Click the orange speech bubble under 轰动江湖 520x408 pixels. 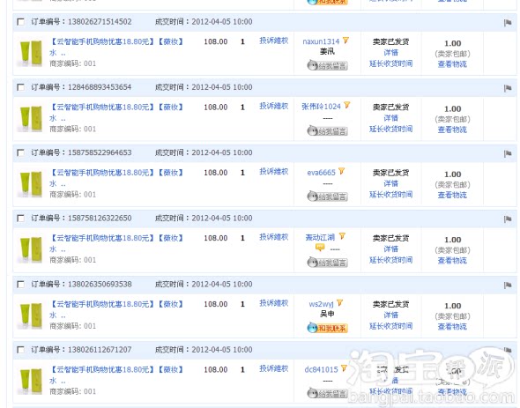(x=320, y=248)
